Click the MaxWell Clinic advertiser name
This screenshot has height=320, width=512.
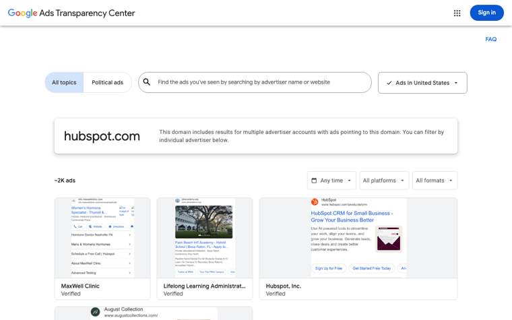click(80, 286)
